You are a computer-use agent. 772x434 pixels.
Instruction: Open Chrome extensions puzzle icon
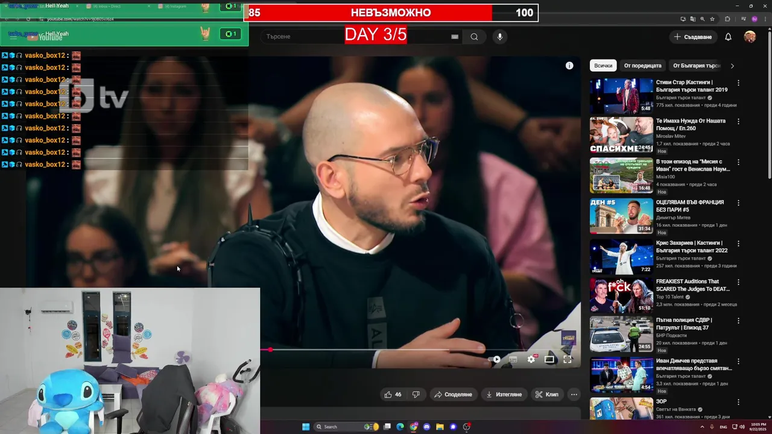pos(727,19)
